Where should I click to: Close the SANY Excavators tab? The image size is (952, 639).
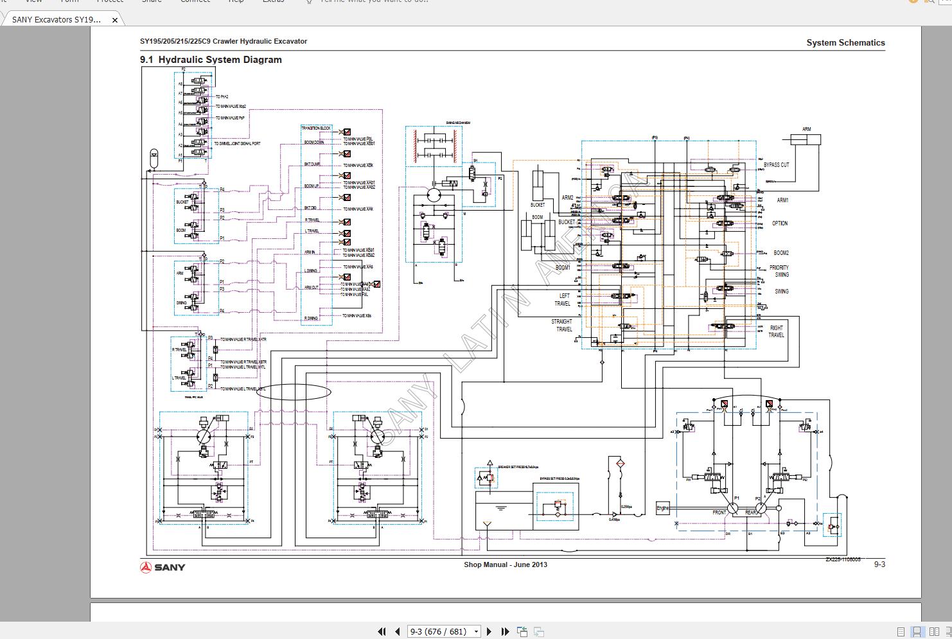(x=115, y=20)
